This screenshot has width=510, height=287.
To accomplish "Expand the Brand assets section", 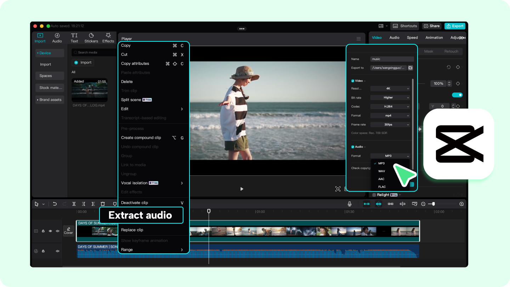I will (50, 100).
